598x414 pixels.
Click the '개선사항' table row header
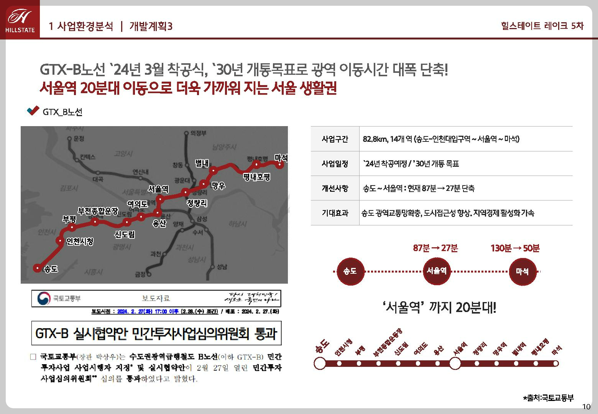[x=335, y=189]
